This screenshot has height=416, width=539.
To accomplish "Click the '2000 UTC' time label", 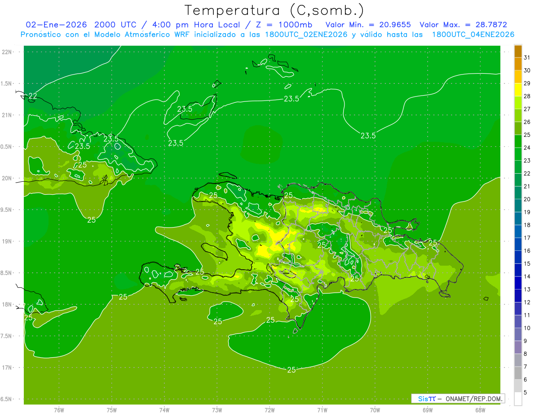I will pos(116,25).
